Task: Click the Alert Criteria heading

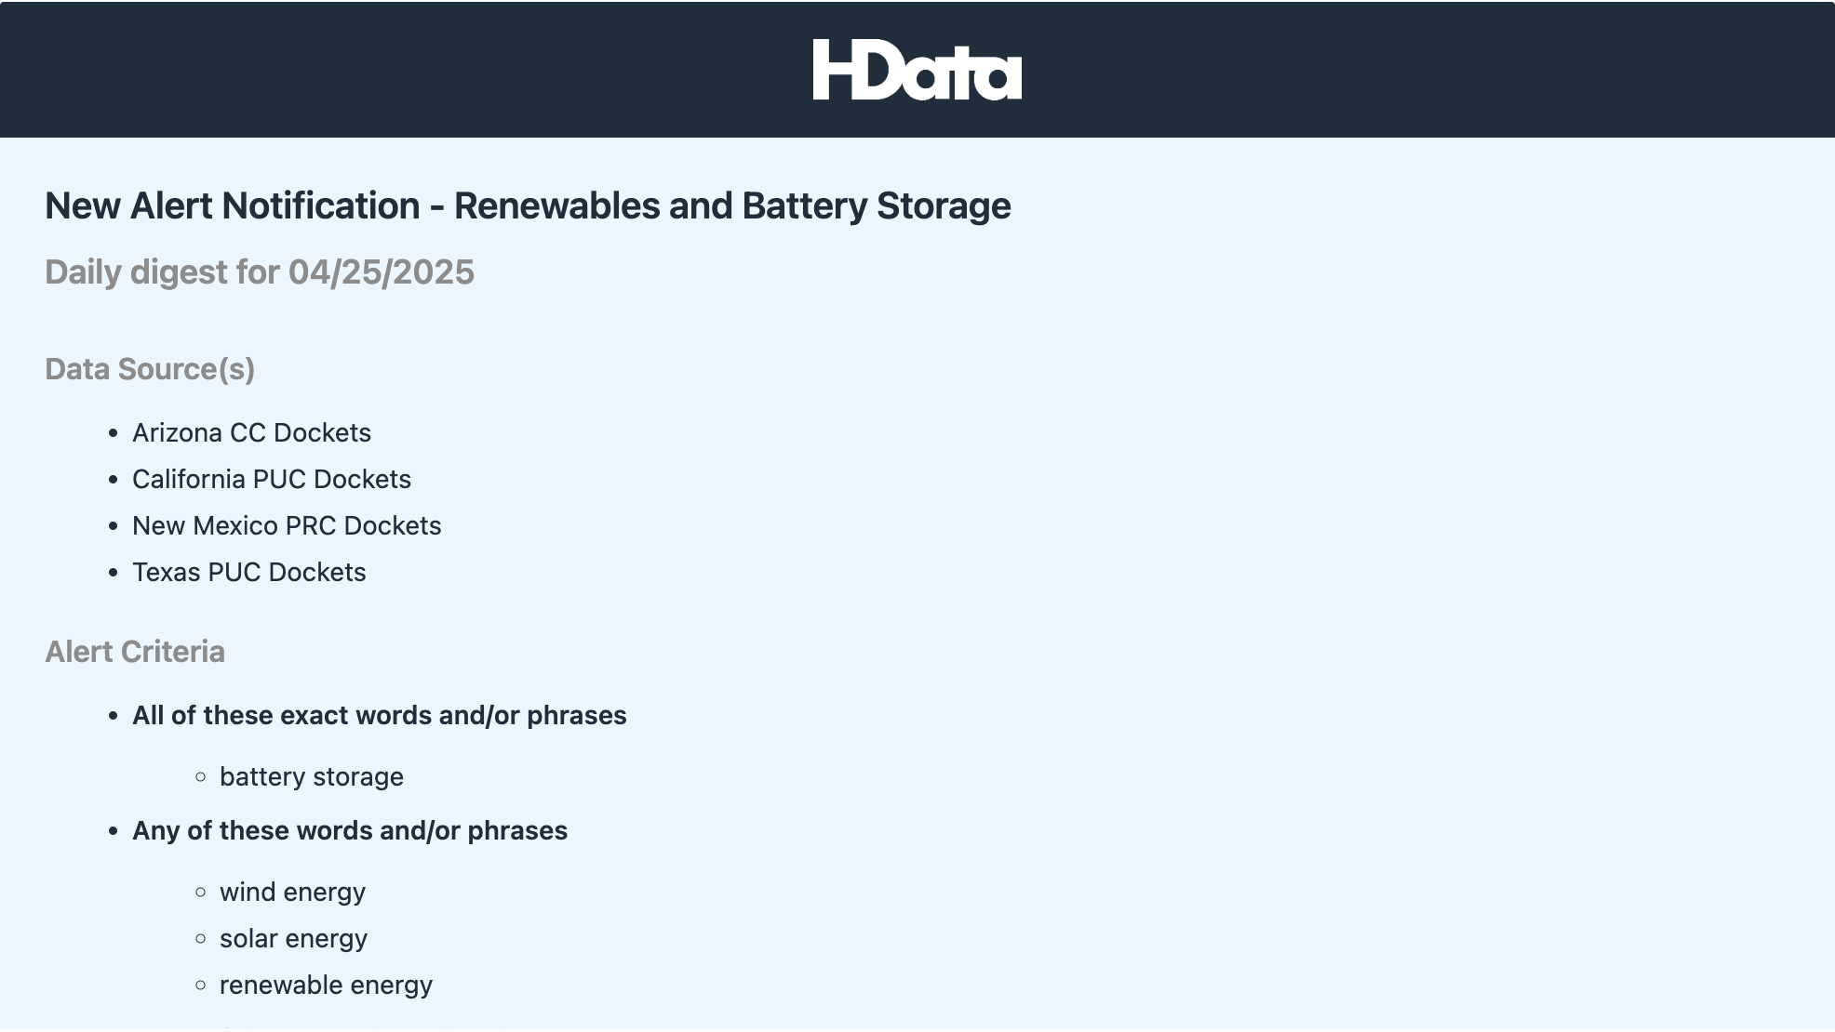Action: click(135, 652)
